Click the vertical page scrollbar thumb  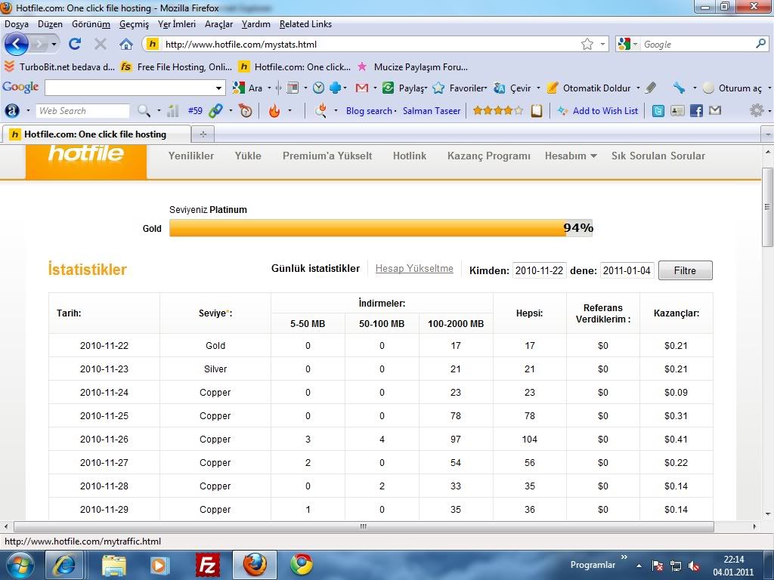click(x=767, y=207)
